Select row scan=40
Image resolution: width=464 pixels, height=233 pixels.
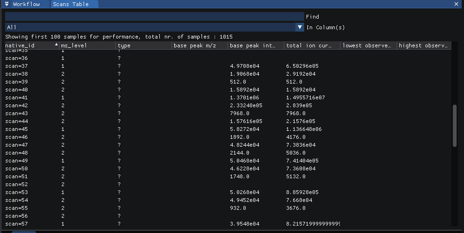coord(228,90)
